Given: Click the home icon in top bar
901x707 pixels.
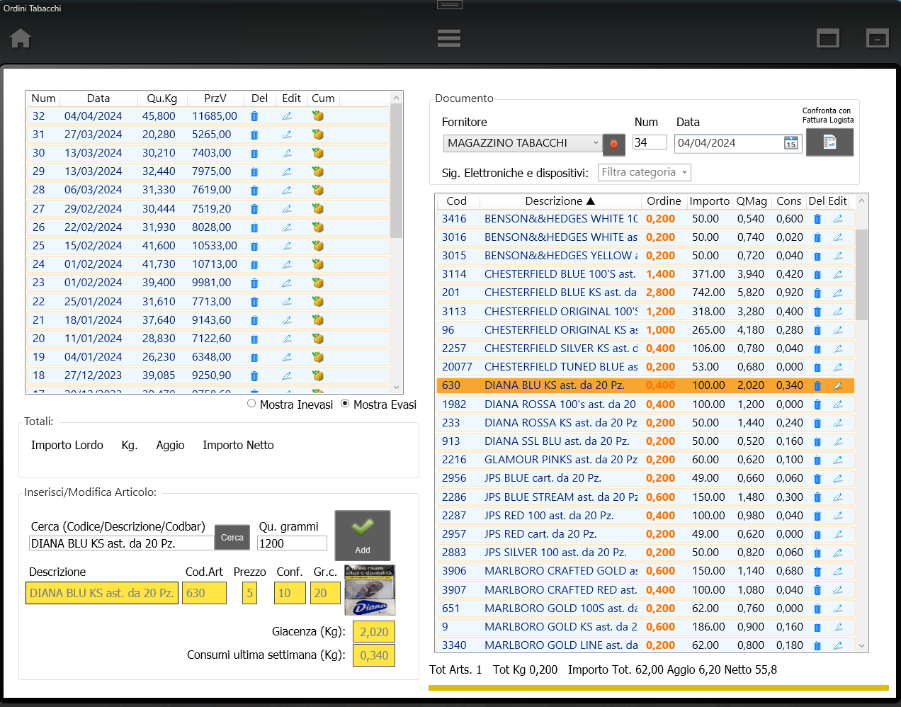Looking at the screenshot, I should point(21,38).
